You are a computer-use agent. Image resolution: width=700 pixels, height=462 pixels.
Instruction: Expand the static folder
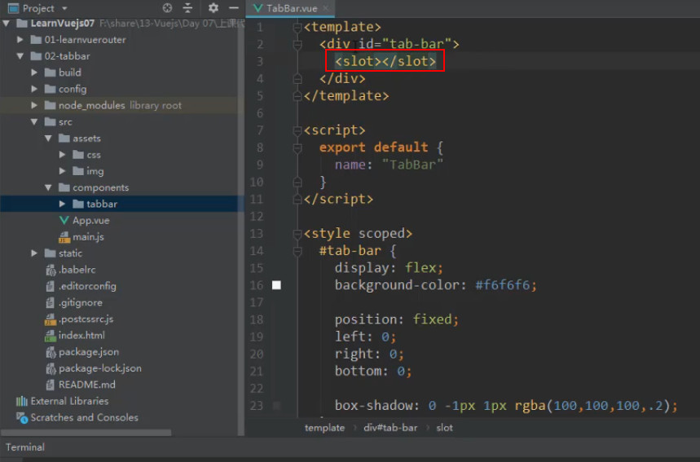(34, 253)
